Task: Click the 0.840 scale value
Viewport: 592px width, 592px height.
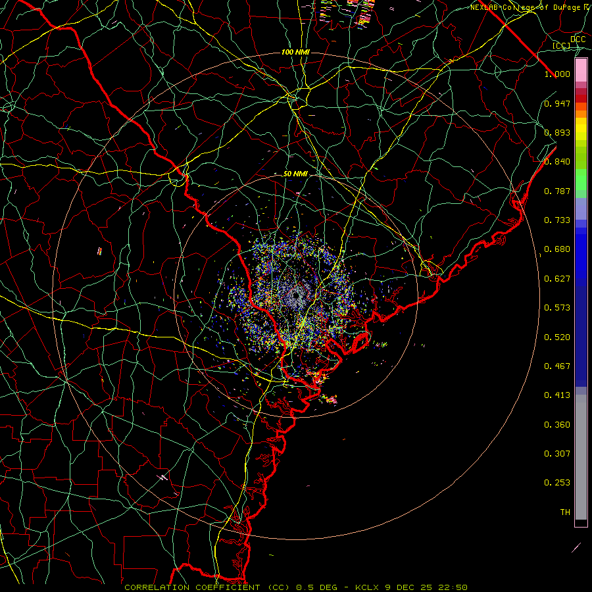Action: [557, 162]
